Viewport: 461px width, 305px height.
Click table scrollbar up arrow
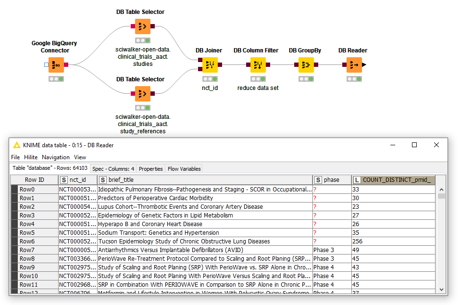click(441, 190)
